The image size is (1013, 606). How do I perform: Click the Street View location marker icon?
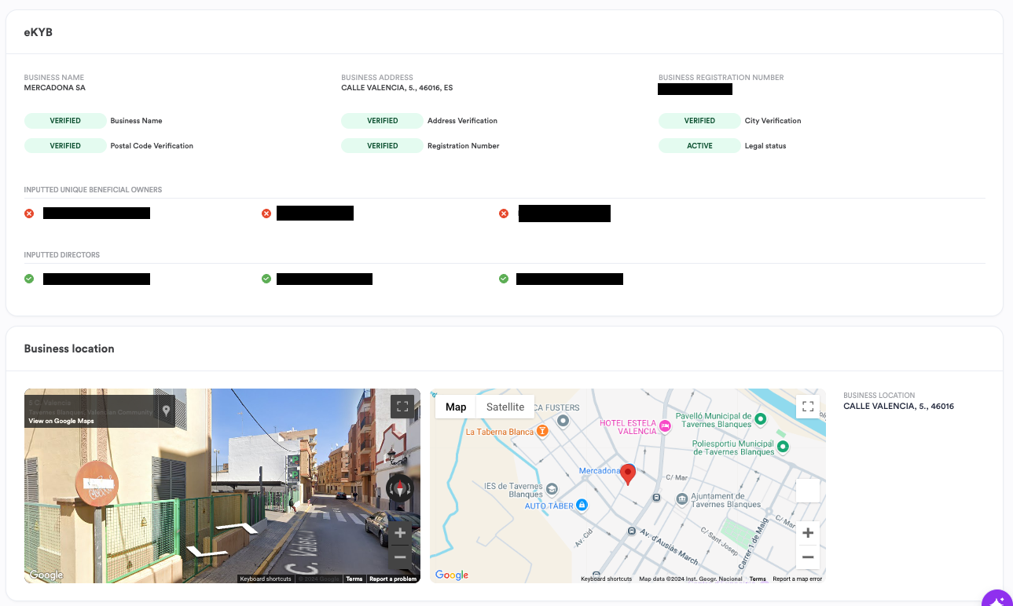click(166, 411)
